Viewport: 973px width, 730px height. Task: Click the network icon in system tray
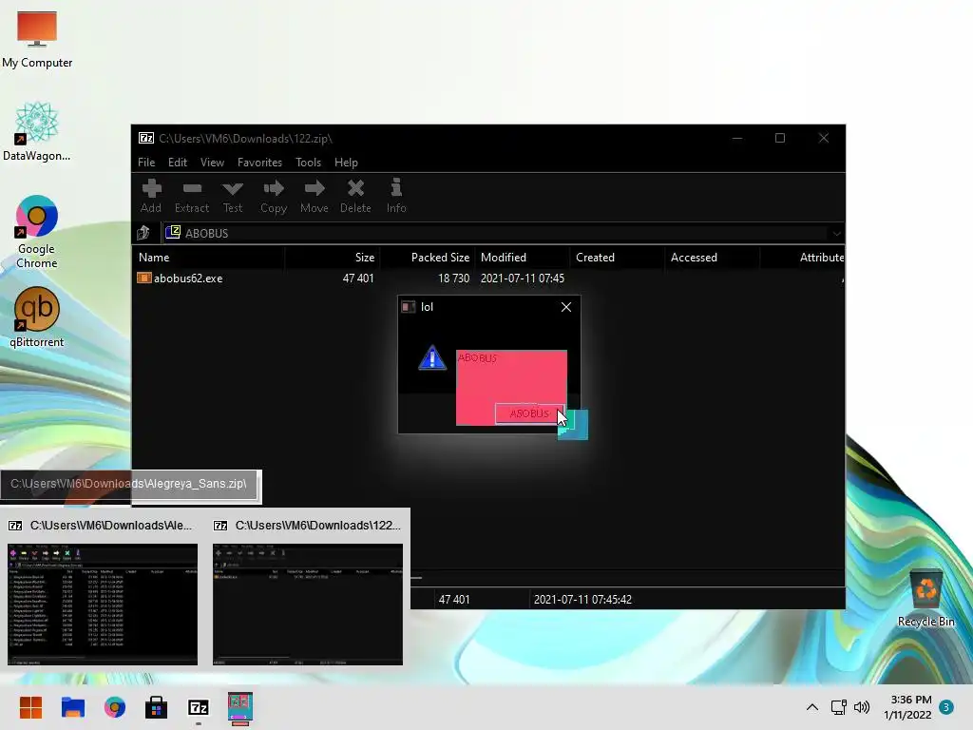[838, 707]
